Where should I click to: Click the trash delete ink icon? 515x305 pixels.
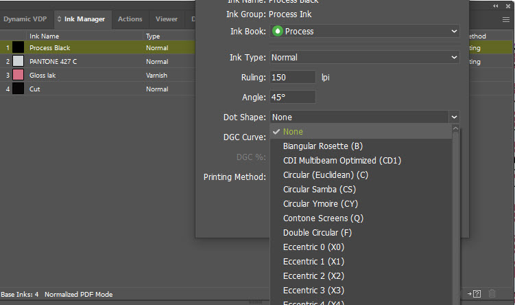(x=492, y=294)
